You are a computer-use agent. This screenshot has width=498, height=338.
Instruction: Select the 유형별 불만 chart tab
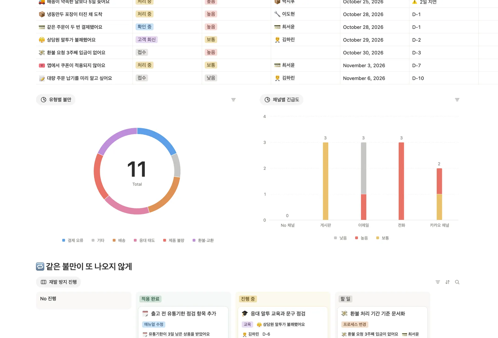(56, 100)
